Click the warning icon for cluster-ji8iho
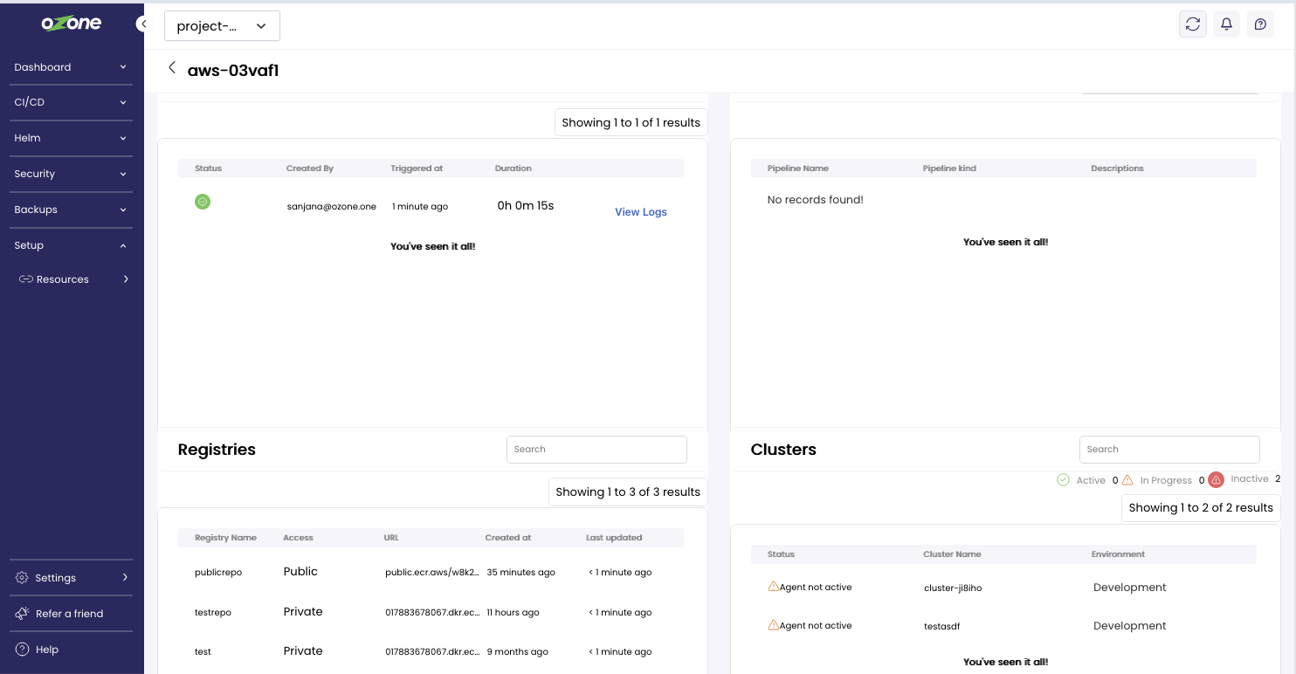This screenshot has width=1296, height=674. click(x=773, y=587)
